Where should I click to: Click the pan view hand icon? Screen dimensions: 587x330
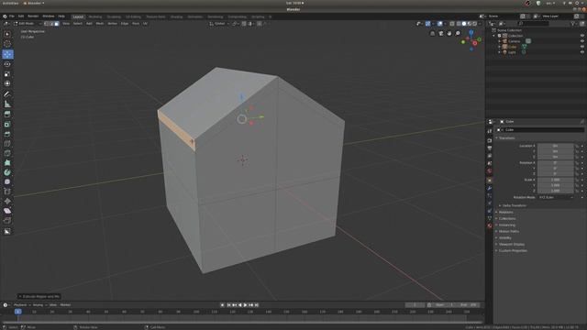pyautogui.click(x=449, y=34)
